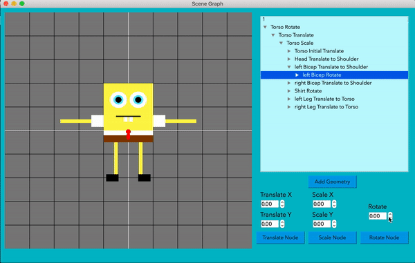This screenshot has width=415, height=263.
Task: Select right Leg Translate to Torso item
Action: click(x=326, y=107)
